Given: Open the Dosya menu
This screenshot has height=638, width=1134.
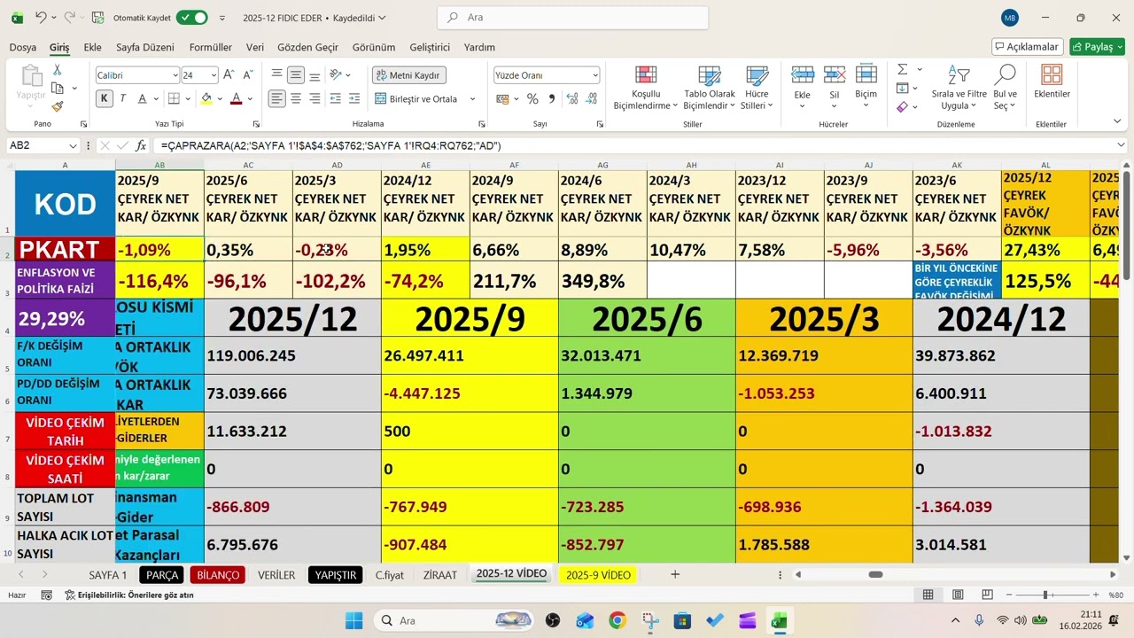Looking at the screenshot, I should pyautogui.click(x=23, y=47).
